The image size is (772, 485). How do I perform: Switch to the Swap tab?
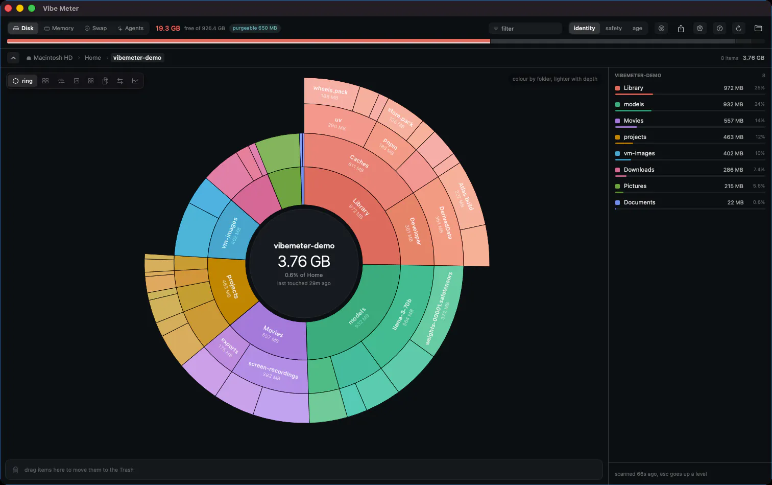coord(95,28)
